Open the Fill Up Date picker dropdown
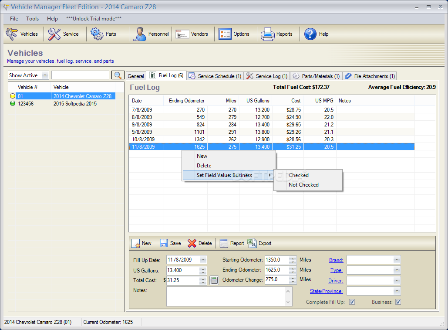 pos(203,260)
